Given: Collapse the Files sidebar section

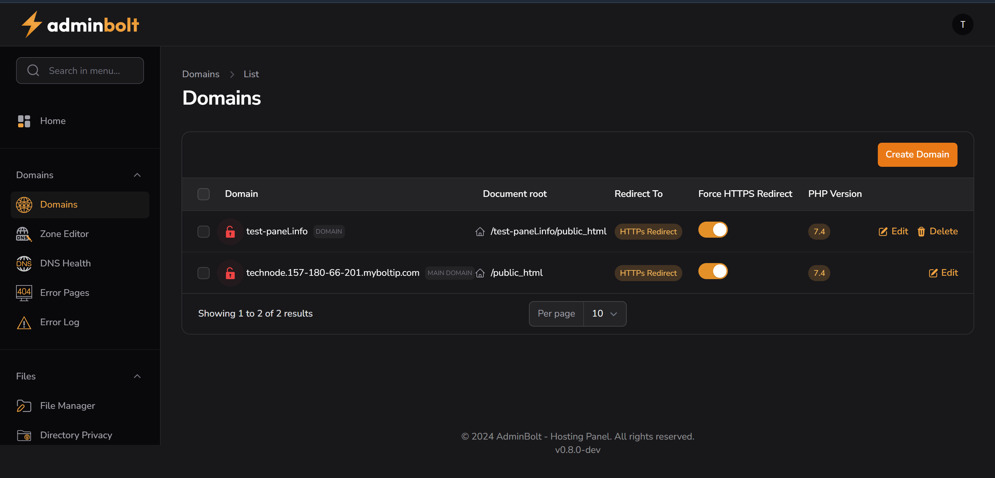Looking at the screenshot, I should pos(137,376).
